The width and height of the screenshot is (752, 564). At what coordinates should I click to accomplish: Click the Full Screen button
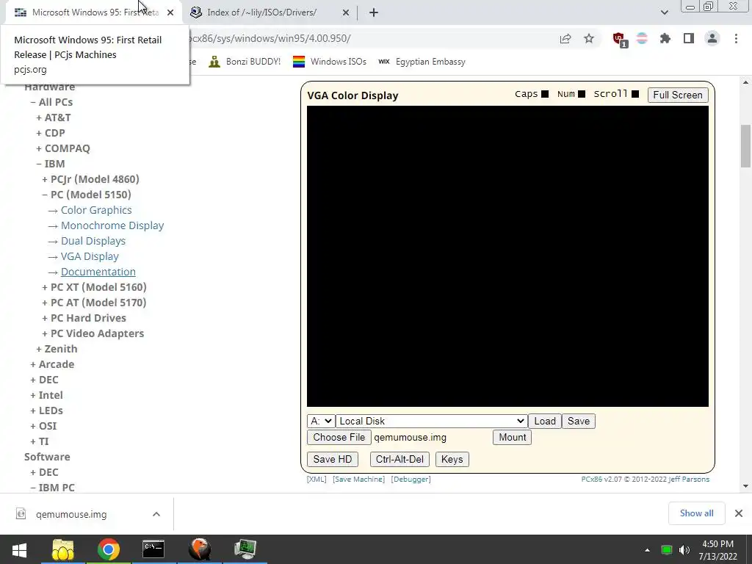tap(678, 95)
